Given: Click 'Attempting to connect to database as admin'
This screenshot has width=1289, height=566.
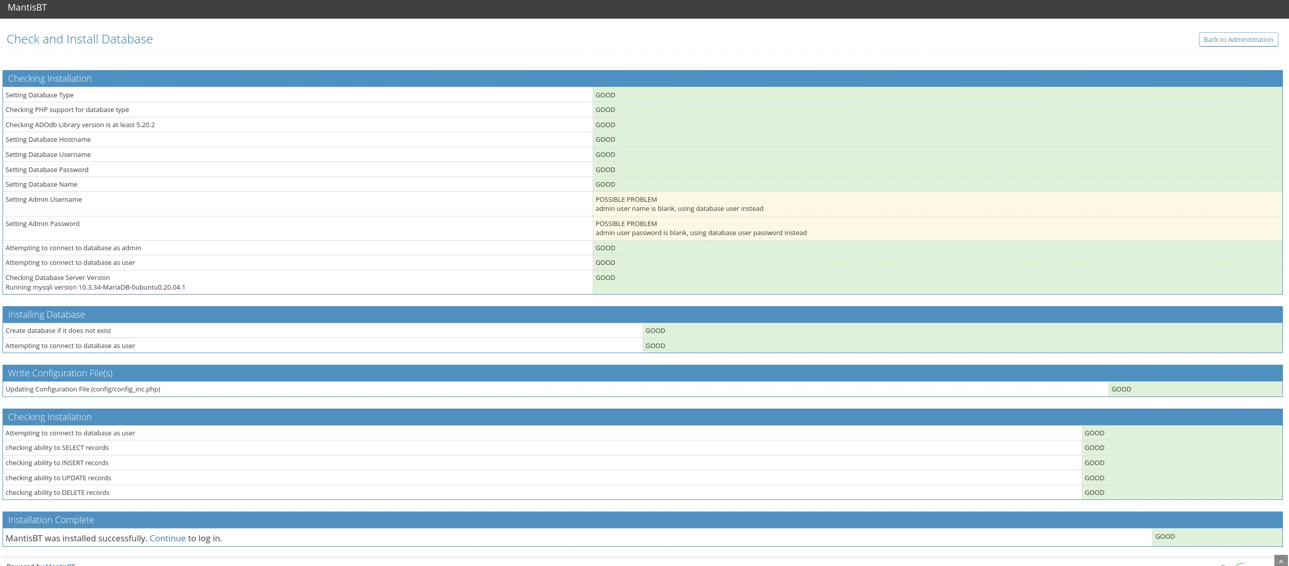Looking at the screenshot, I should click(73, 248).
